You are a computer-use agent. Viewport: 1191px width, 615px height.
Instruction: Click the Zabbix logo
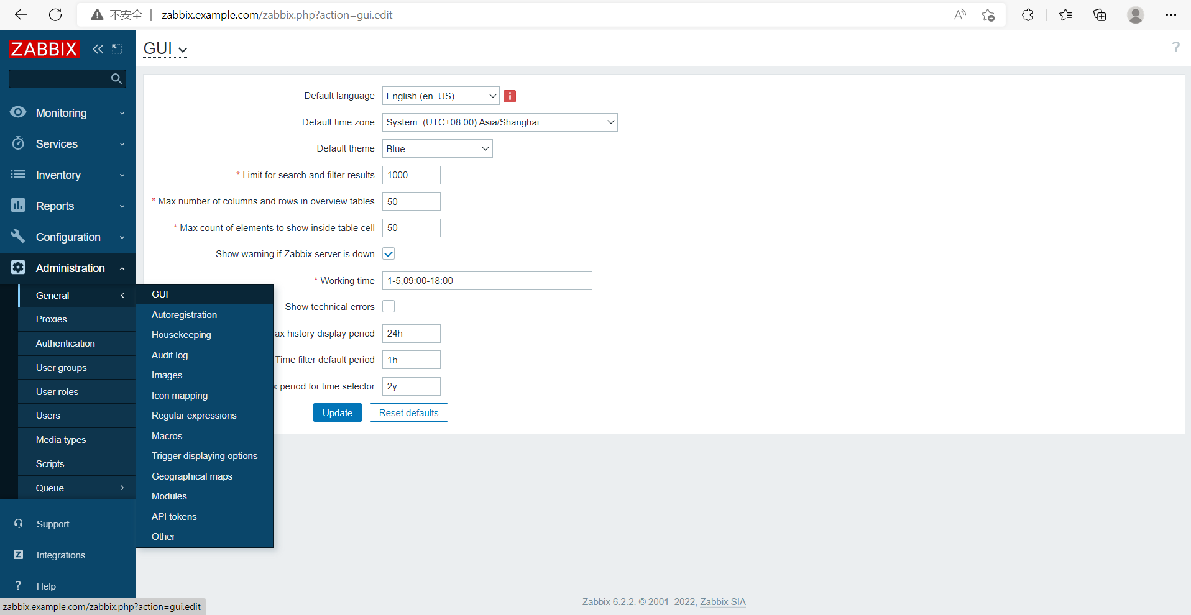pyautogui.click(x=44, y=49)
